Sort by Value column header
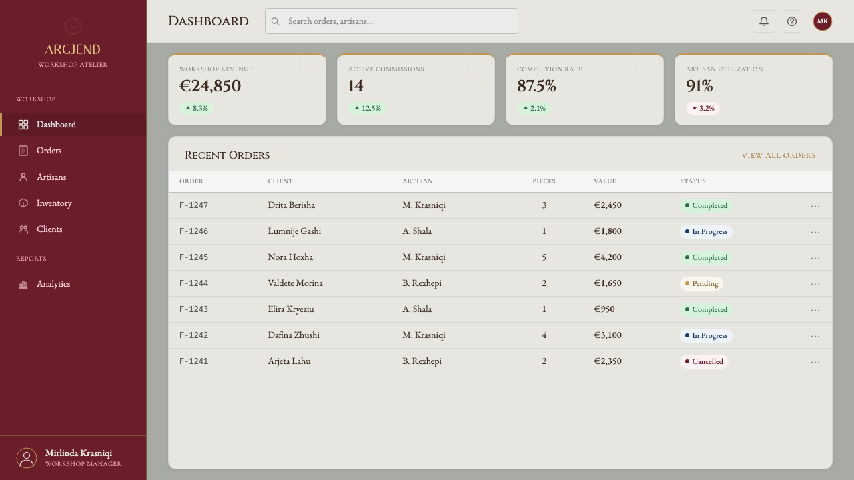 [x=605, y=181]
